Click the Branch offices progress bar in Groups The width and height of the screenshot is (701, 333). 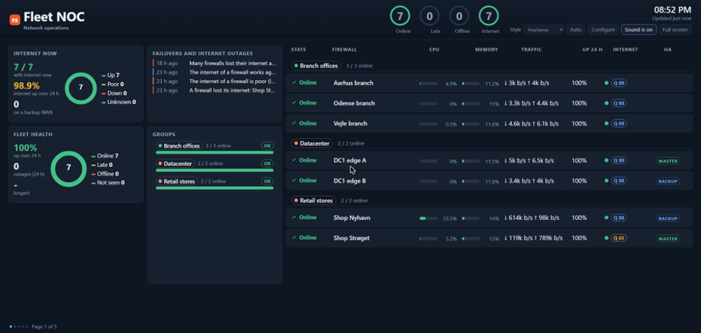pos(215,152)
